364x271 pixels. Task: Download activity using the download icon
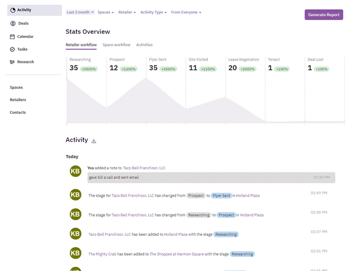coord(94,141)
